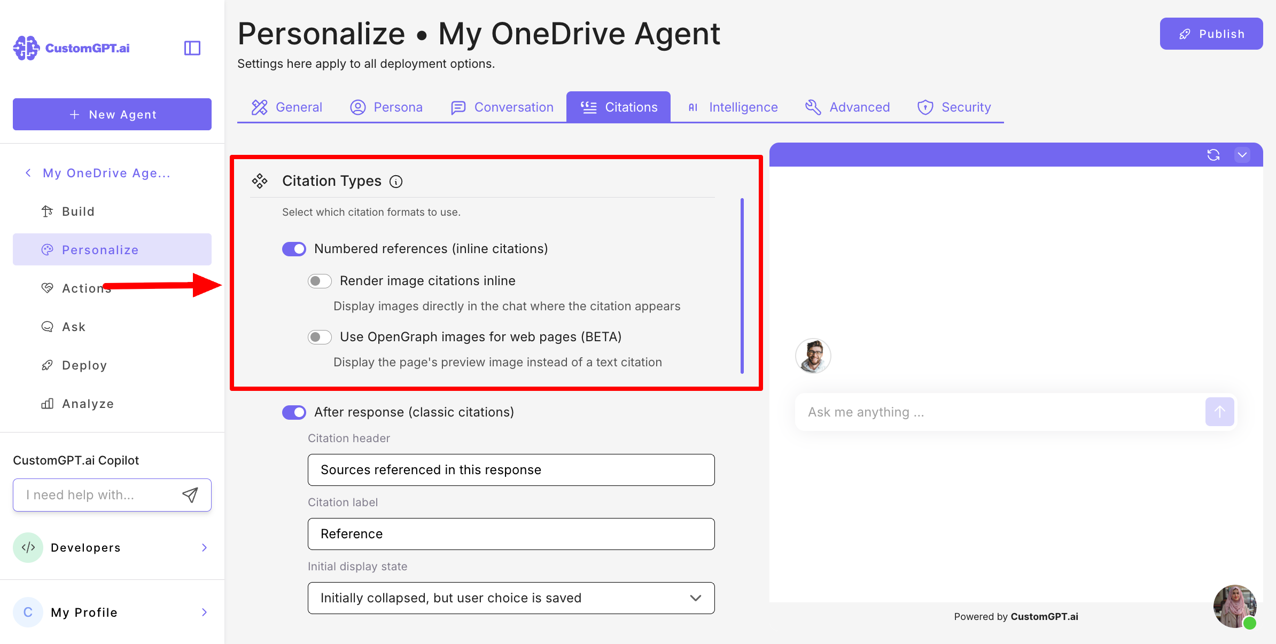1276x644 pixels.
Task: Go to the Deploy section
Action: pos(84,365)
